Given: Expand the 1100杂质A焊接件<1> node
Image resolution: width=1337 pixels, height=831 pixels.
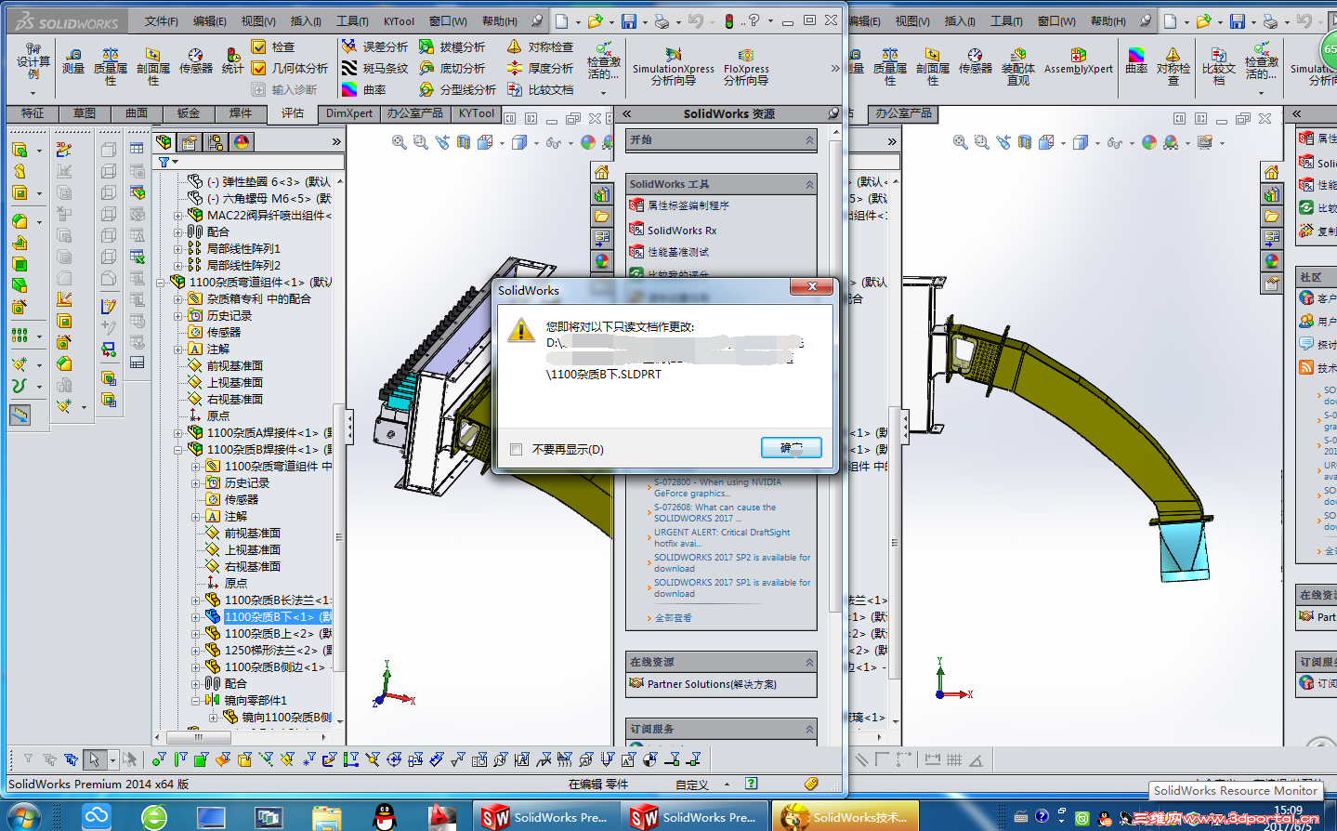Looking at the screenshot, I should pos(178,432).
